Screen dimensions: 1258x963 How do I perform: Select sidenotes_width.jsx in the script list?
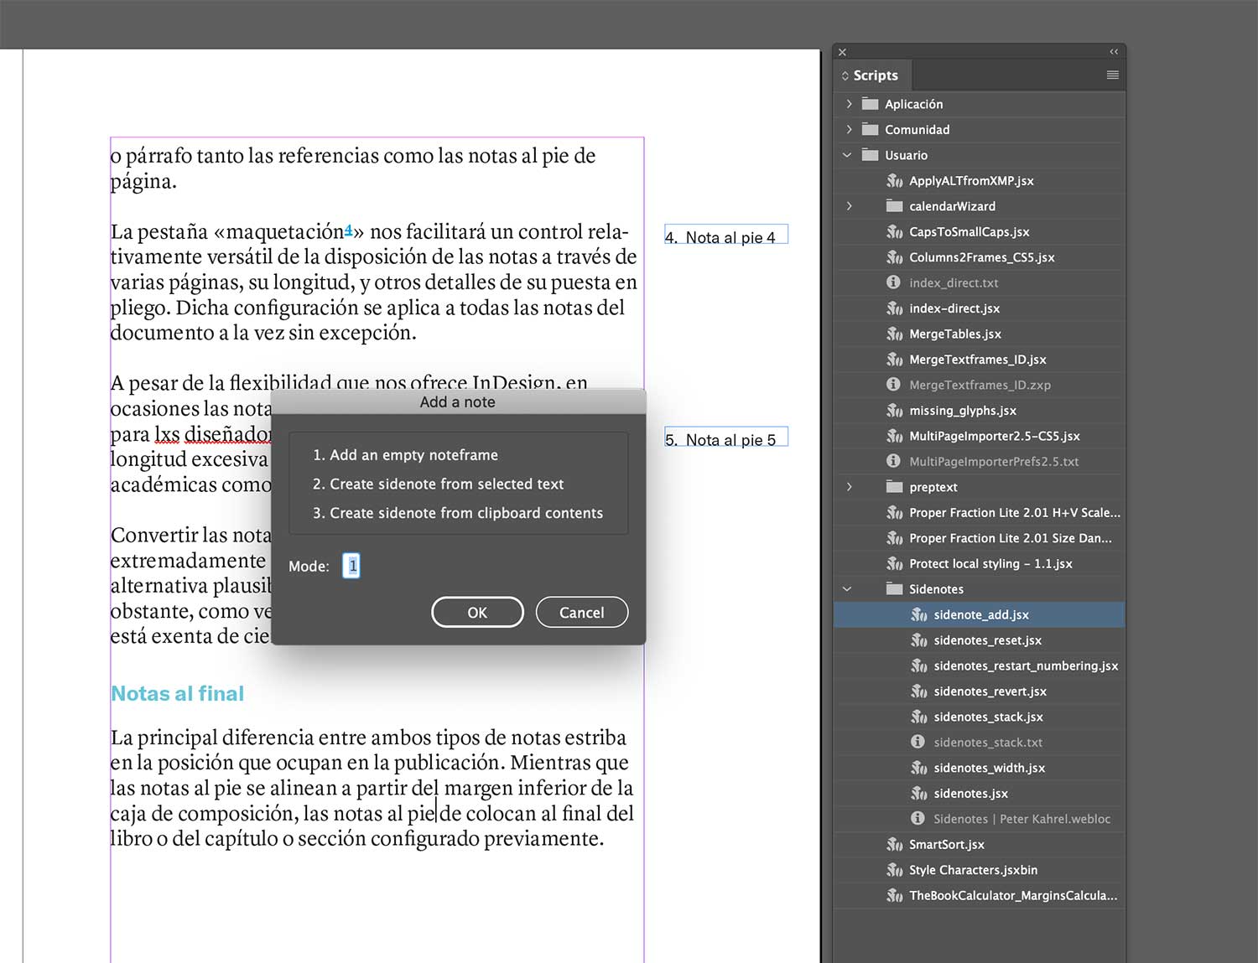(989, 768)
